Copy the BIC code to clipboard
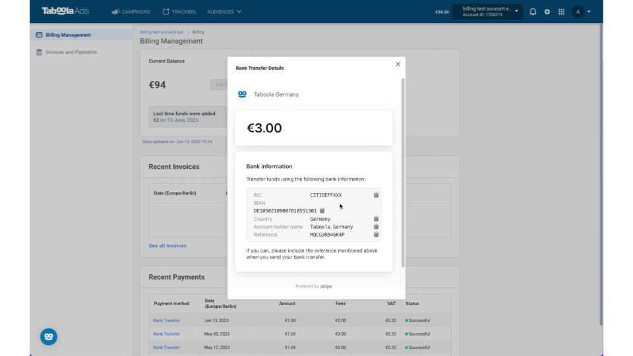 (376, 195)
